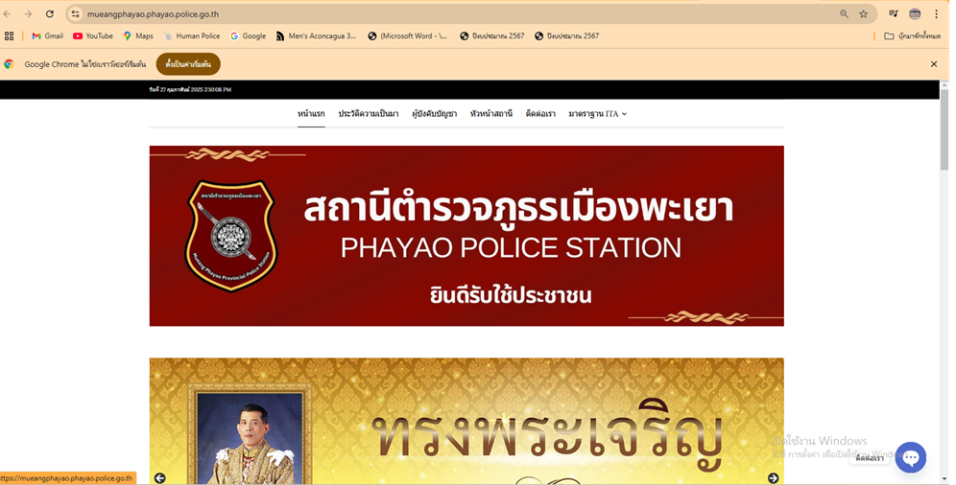956x485 pixels.
Task: Click the chat bubble contact widget
Action: pos(911,457)
